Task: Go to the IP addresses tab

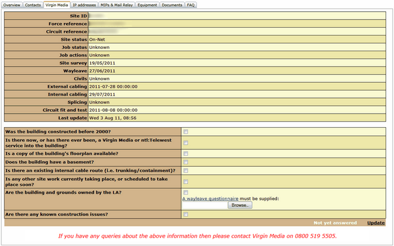Action: [84, 5]
